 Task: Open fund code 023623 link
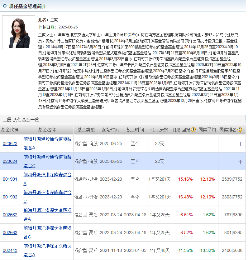pyautogui.click(x=10, y=143)
